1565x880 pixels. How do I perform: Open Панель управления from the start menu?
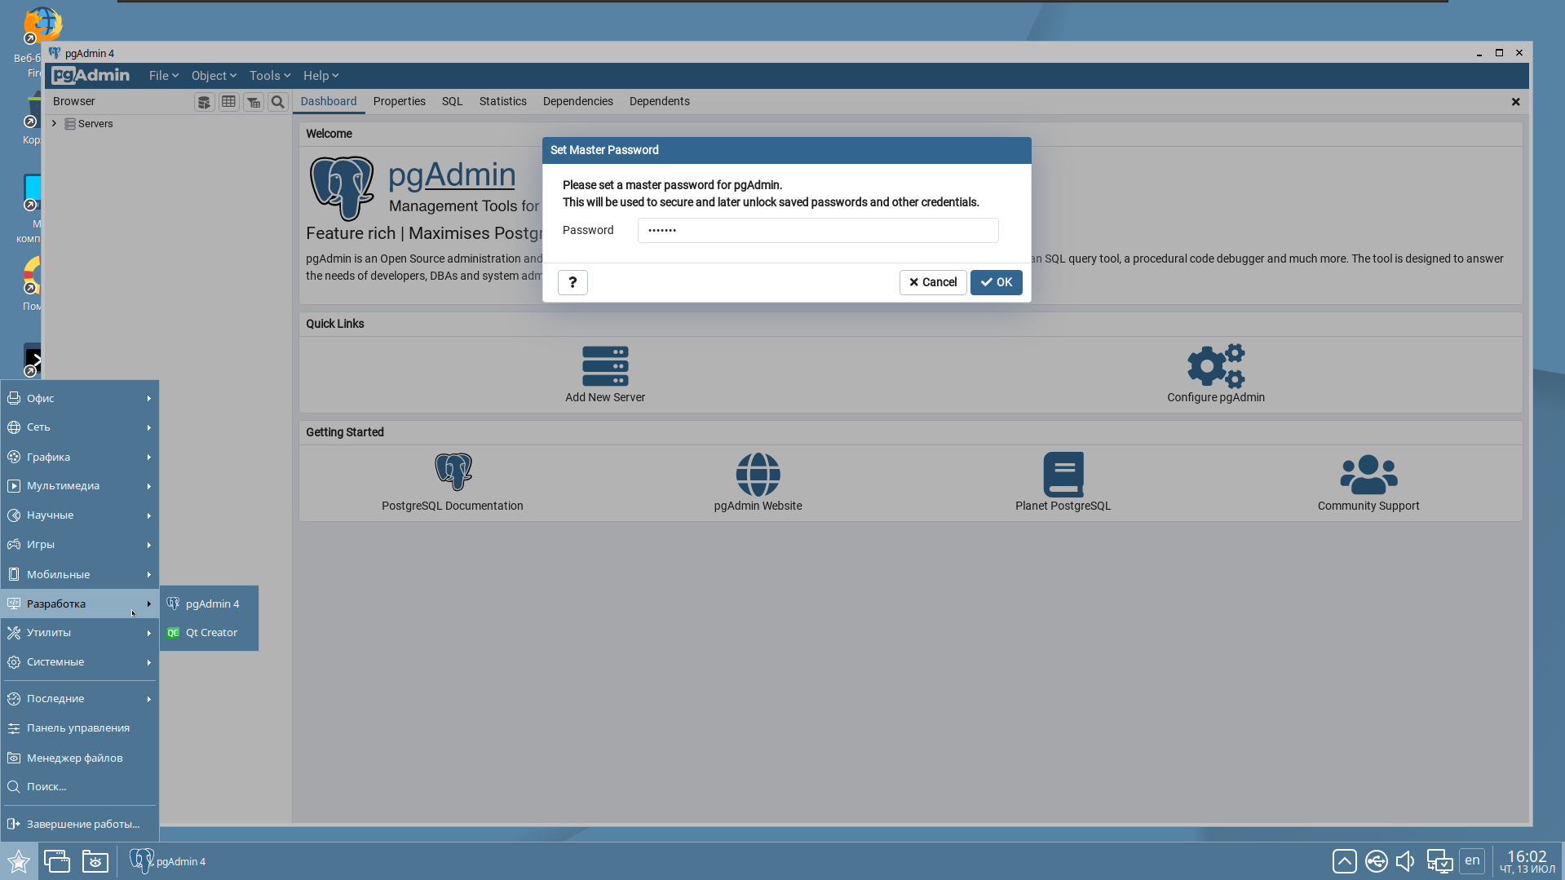point(80,728)
